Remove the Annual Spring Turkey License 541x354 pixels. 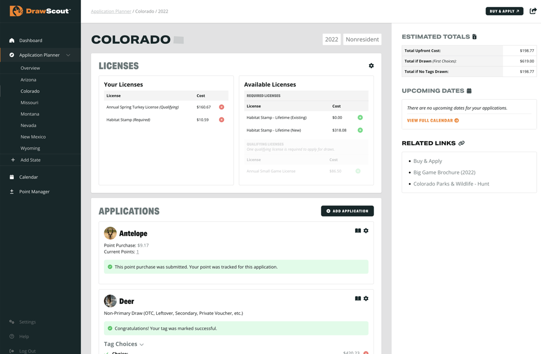[x=221, y=107]
